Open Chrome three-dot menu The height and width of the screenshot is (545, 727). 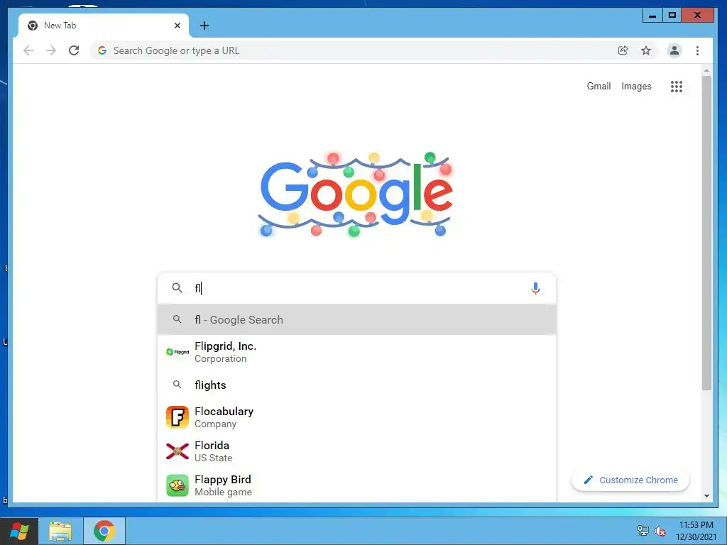(697, 50)
